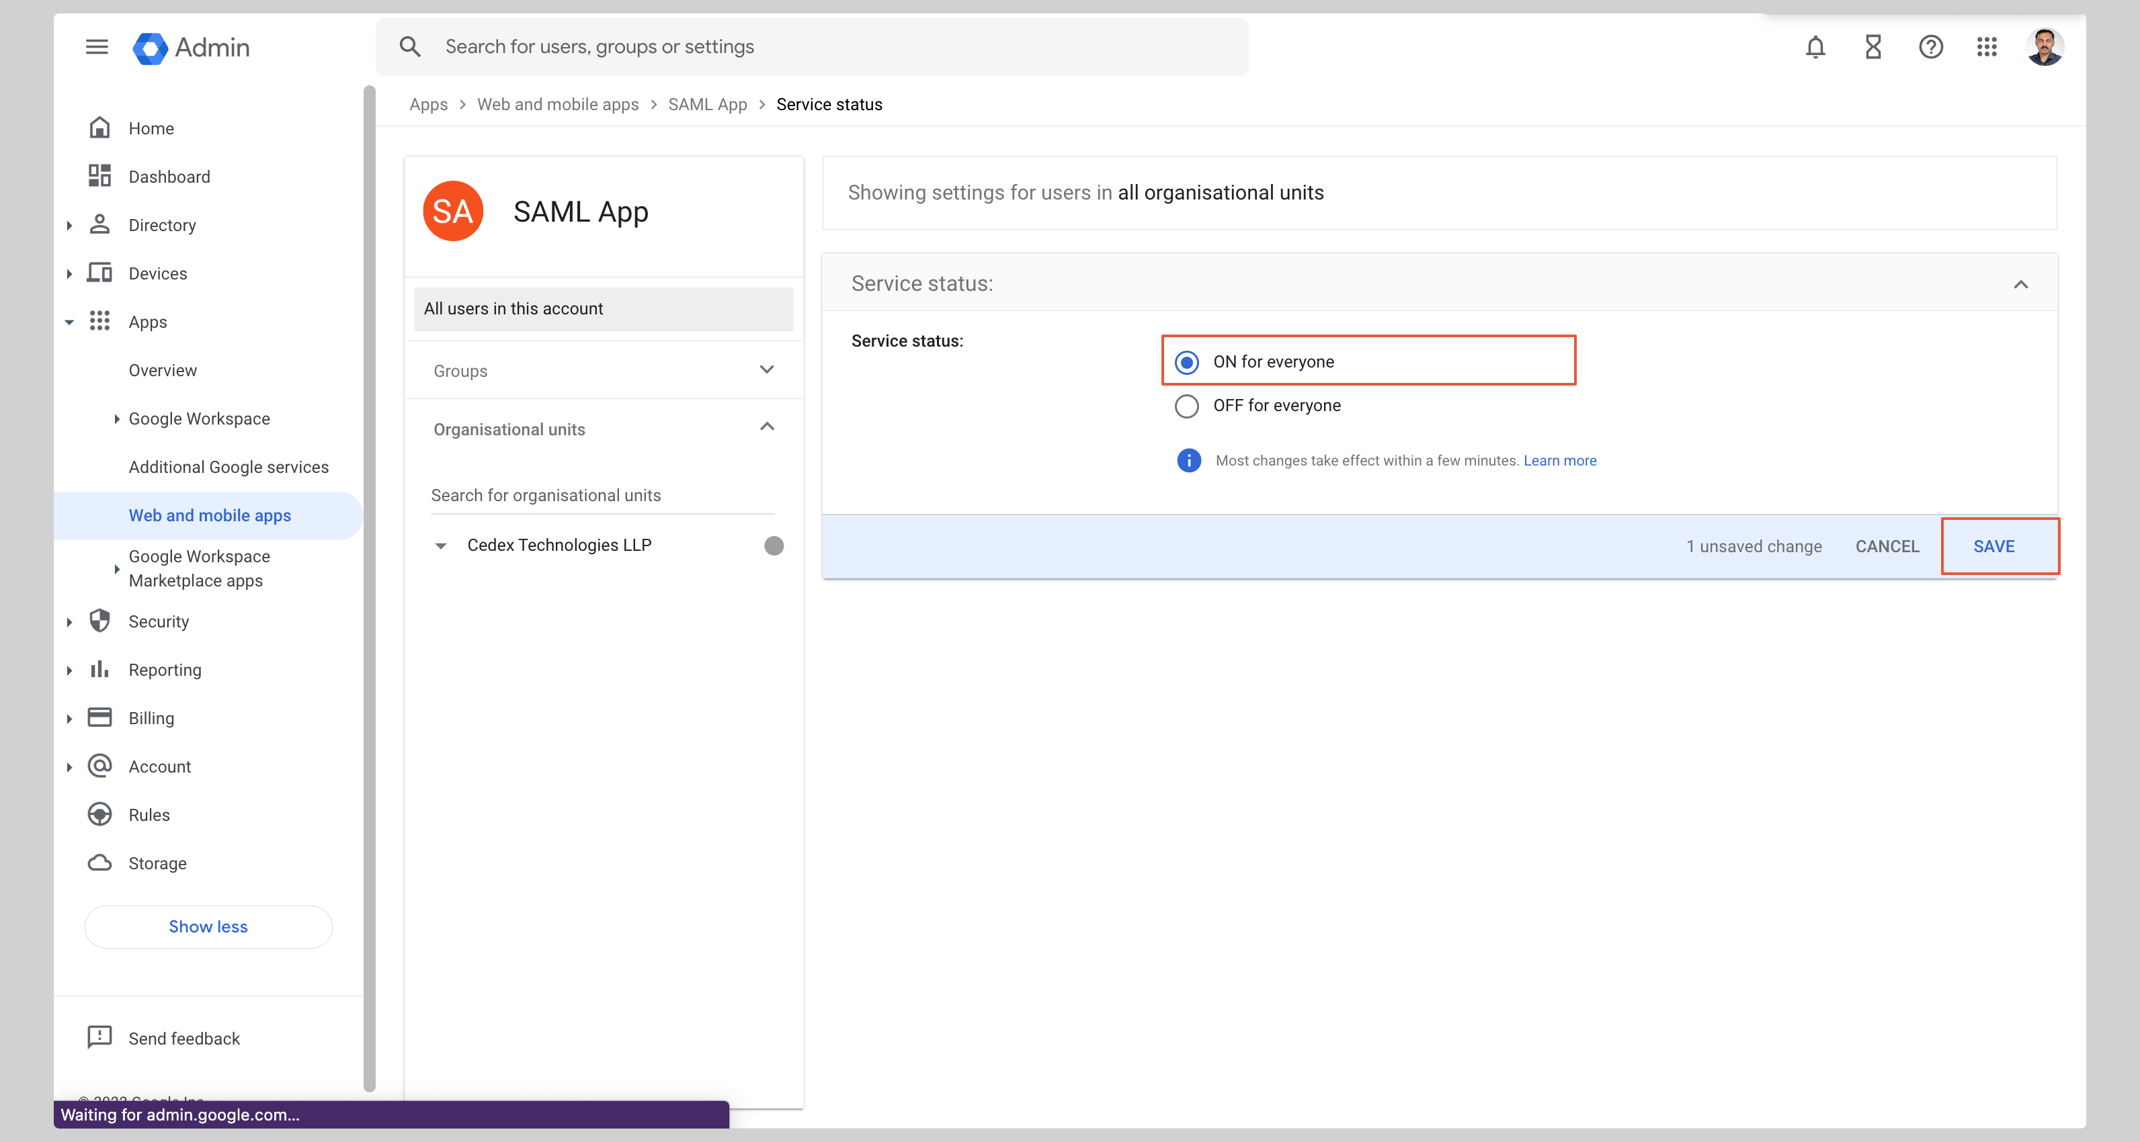Navigate to Apps breadcrumb link
Viewport: 2140px width, 1142px height.
[x=428, y=104]
